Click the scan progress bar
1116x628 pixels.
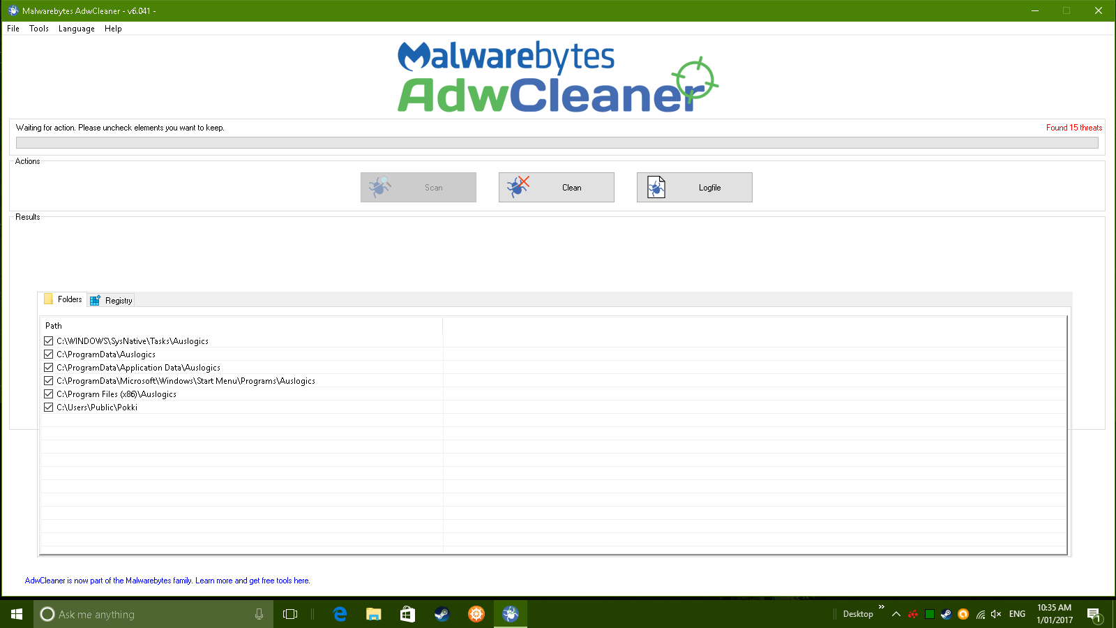[557, 143]
